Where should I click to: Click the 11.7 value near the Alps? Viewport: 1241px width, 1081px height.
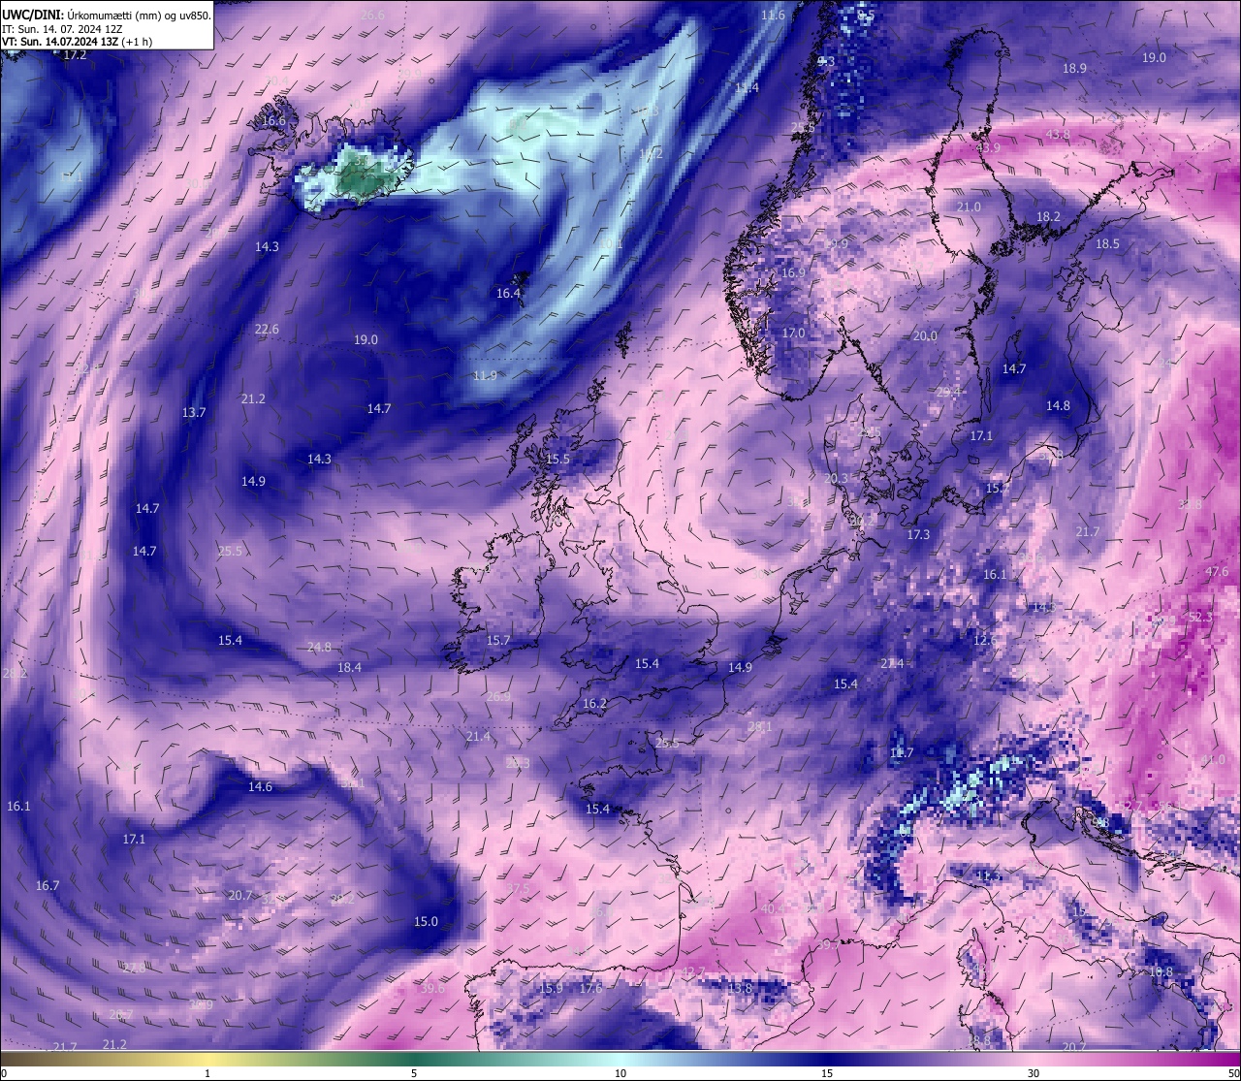click(x=902, y=753)
